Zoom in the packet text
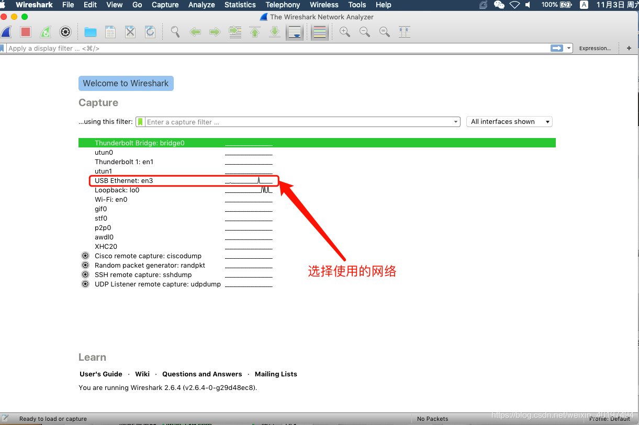The width and height of the screenshot is (639, 425). (x=345, y=32)
